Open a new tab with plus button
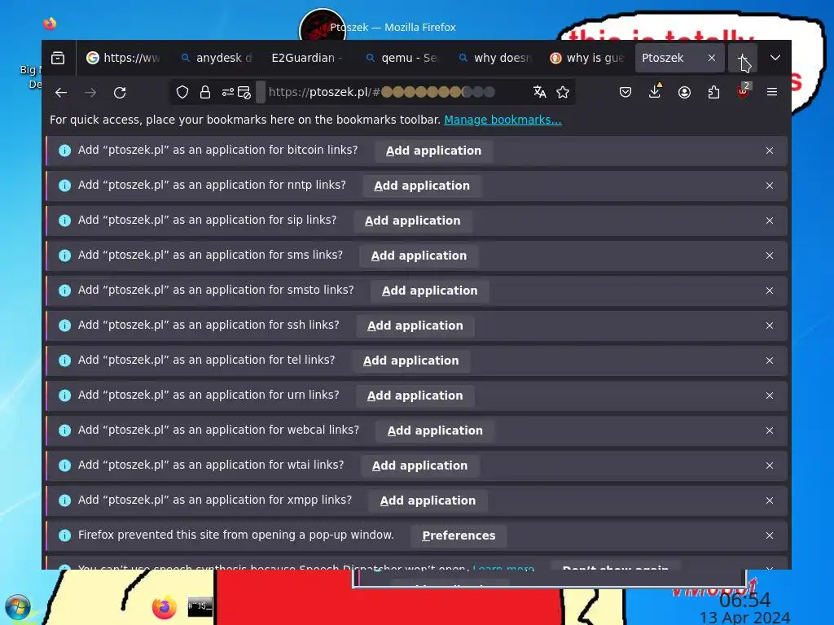Screen dimensions: 834x625 coord(743,58)
